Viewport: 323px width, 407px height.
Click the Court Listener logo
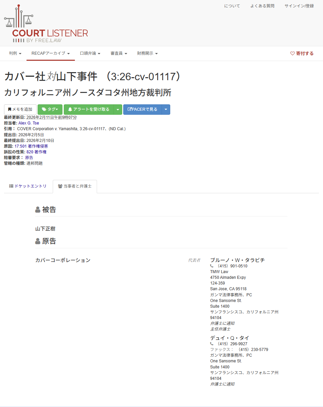46,24
